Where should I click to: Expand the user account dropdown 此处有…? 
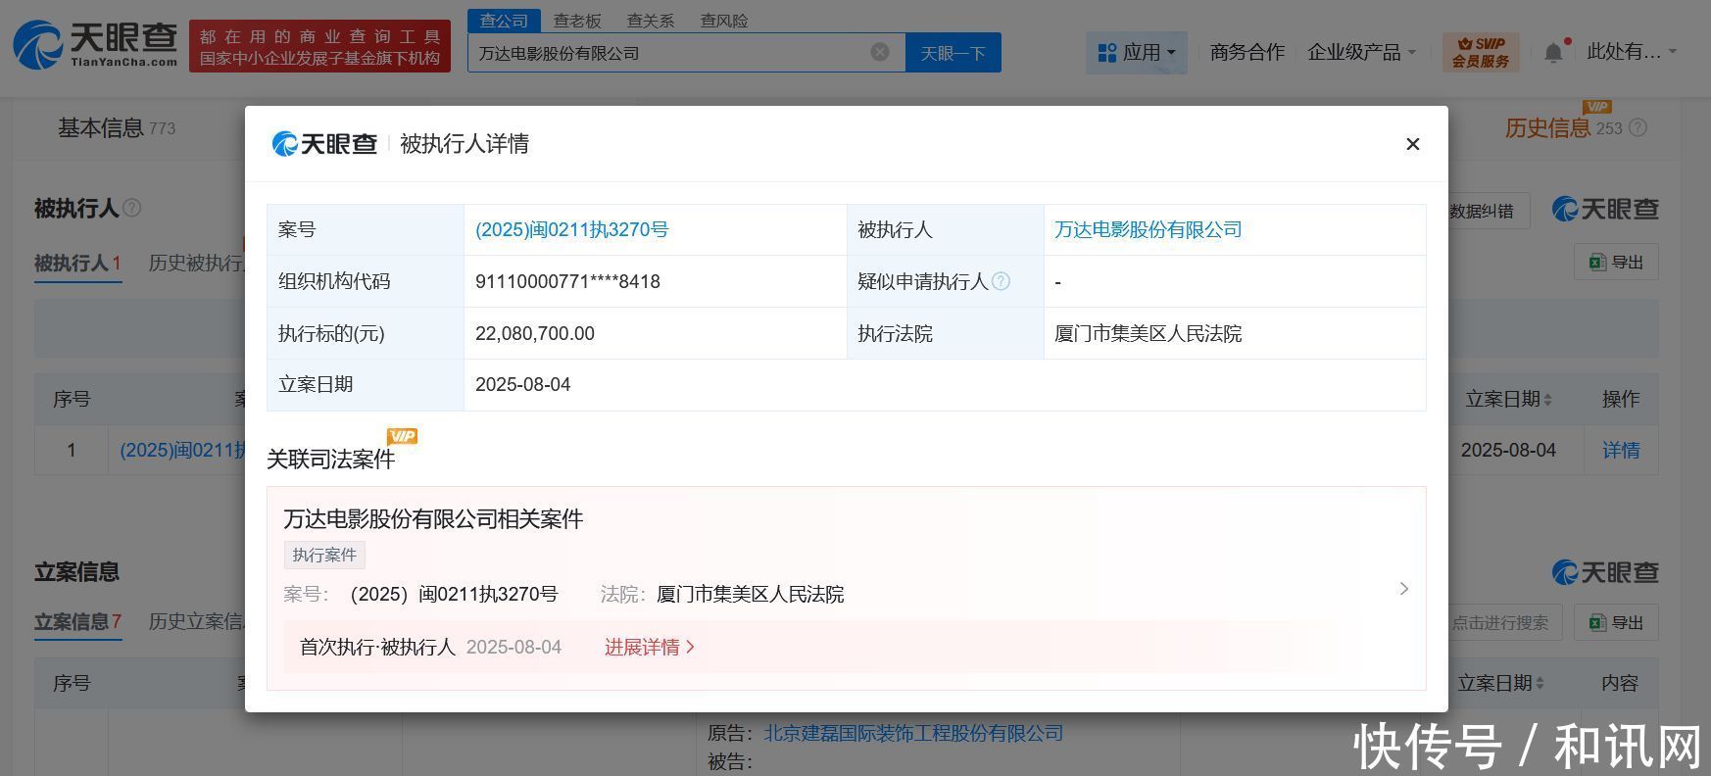coord(1632,52)
